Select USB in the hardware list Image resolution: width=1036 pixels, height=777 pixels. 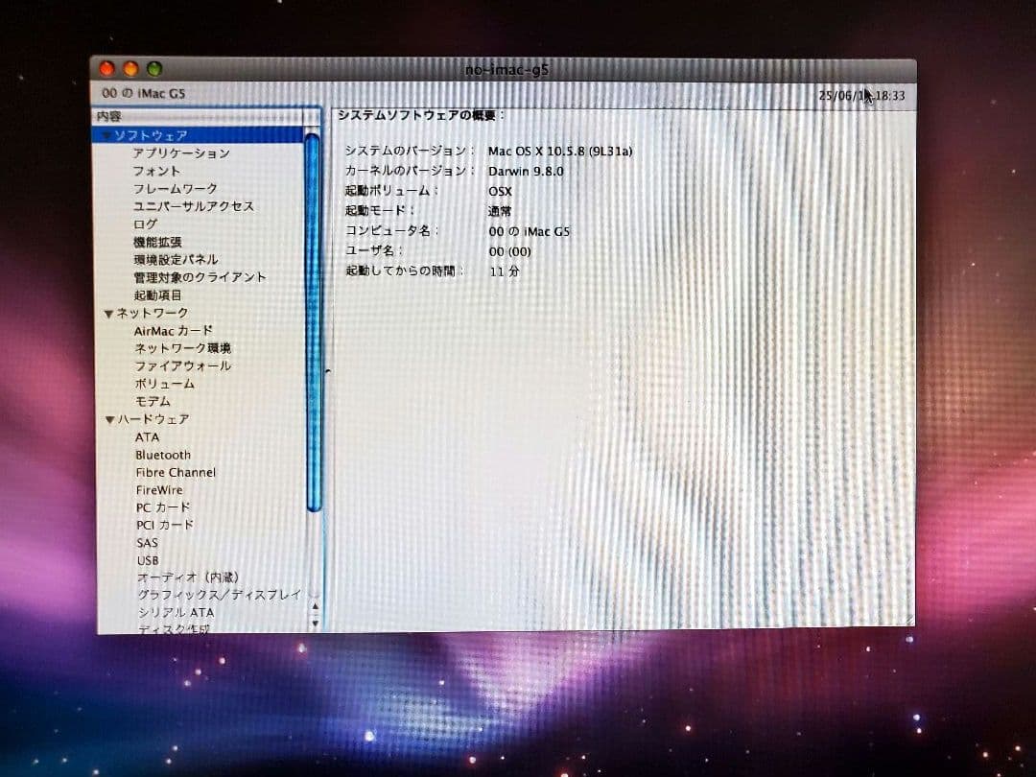(146, 560)
